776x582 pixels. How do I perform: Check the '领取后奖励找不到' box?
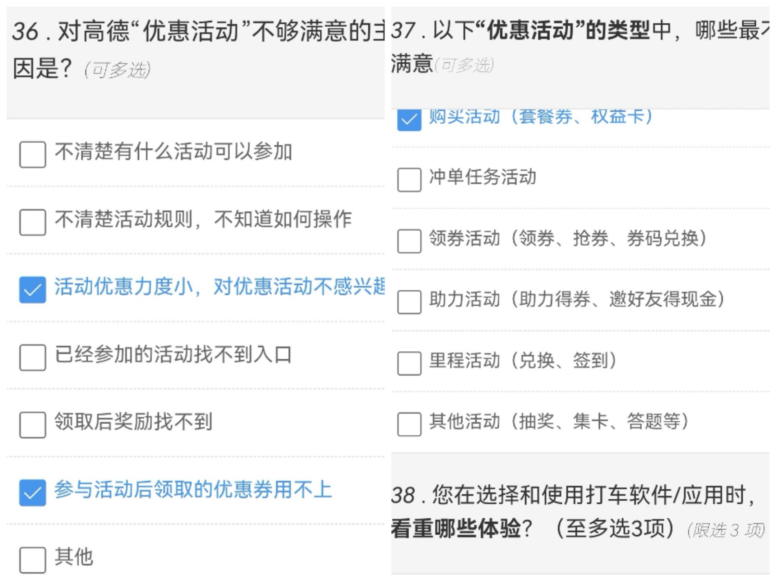32,425
